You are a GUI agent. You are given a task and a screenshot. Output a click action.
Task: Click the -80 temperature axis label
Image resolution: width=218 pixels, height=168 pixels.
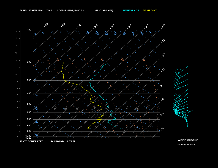[96, 26]
